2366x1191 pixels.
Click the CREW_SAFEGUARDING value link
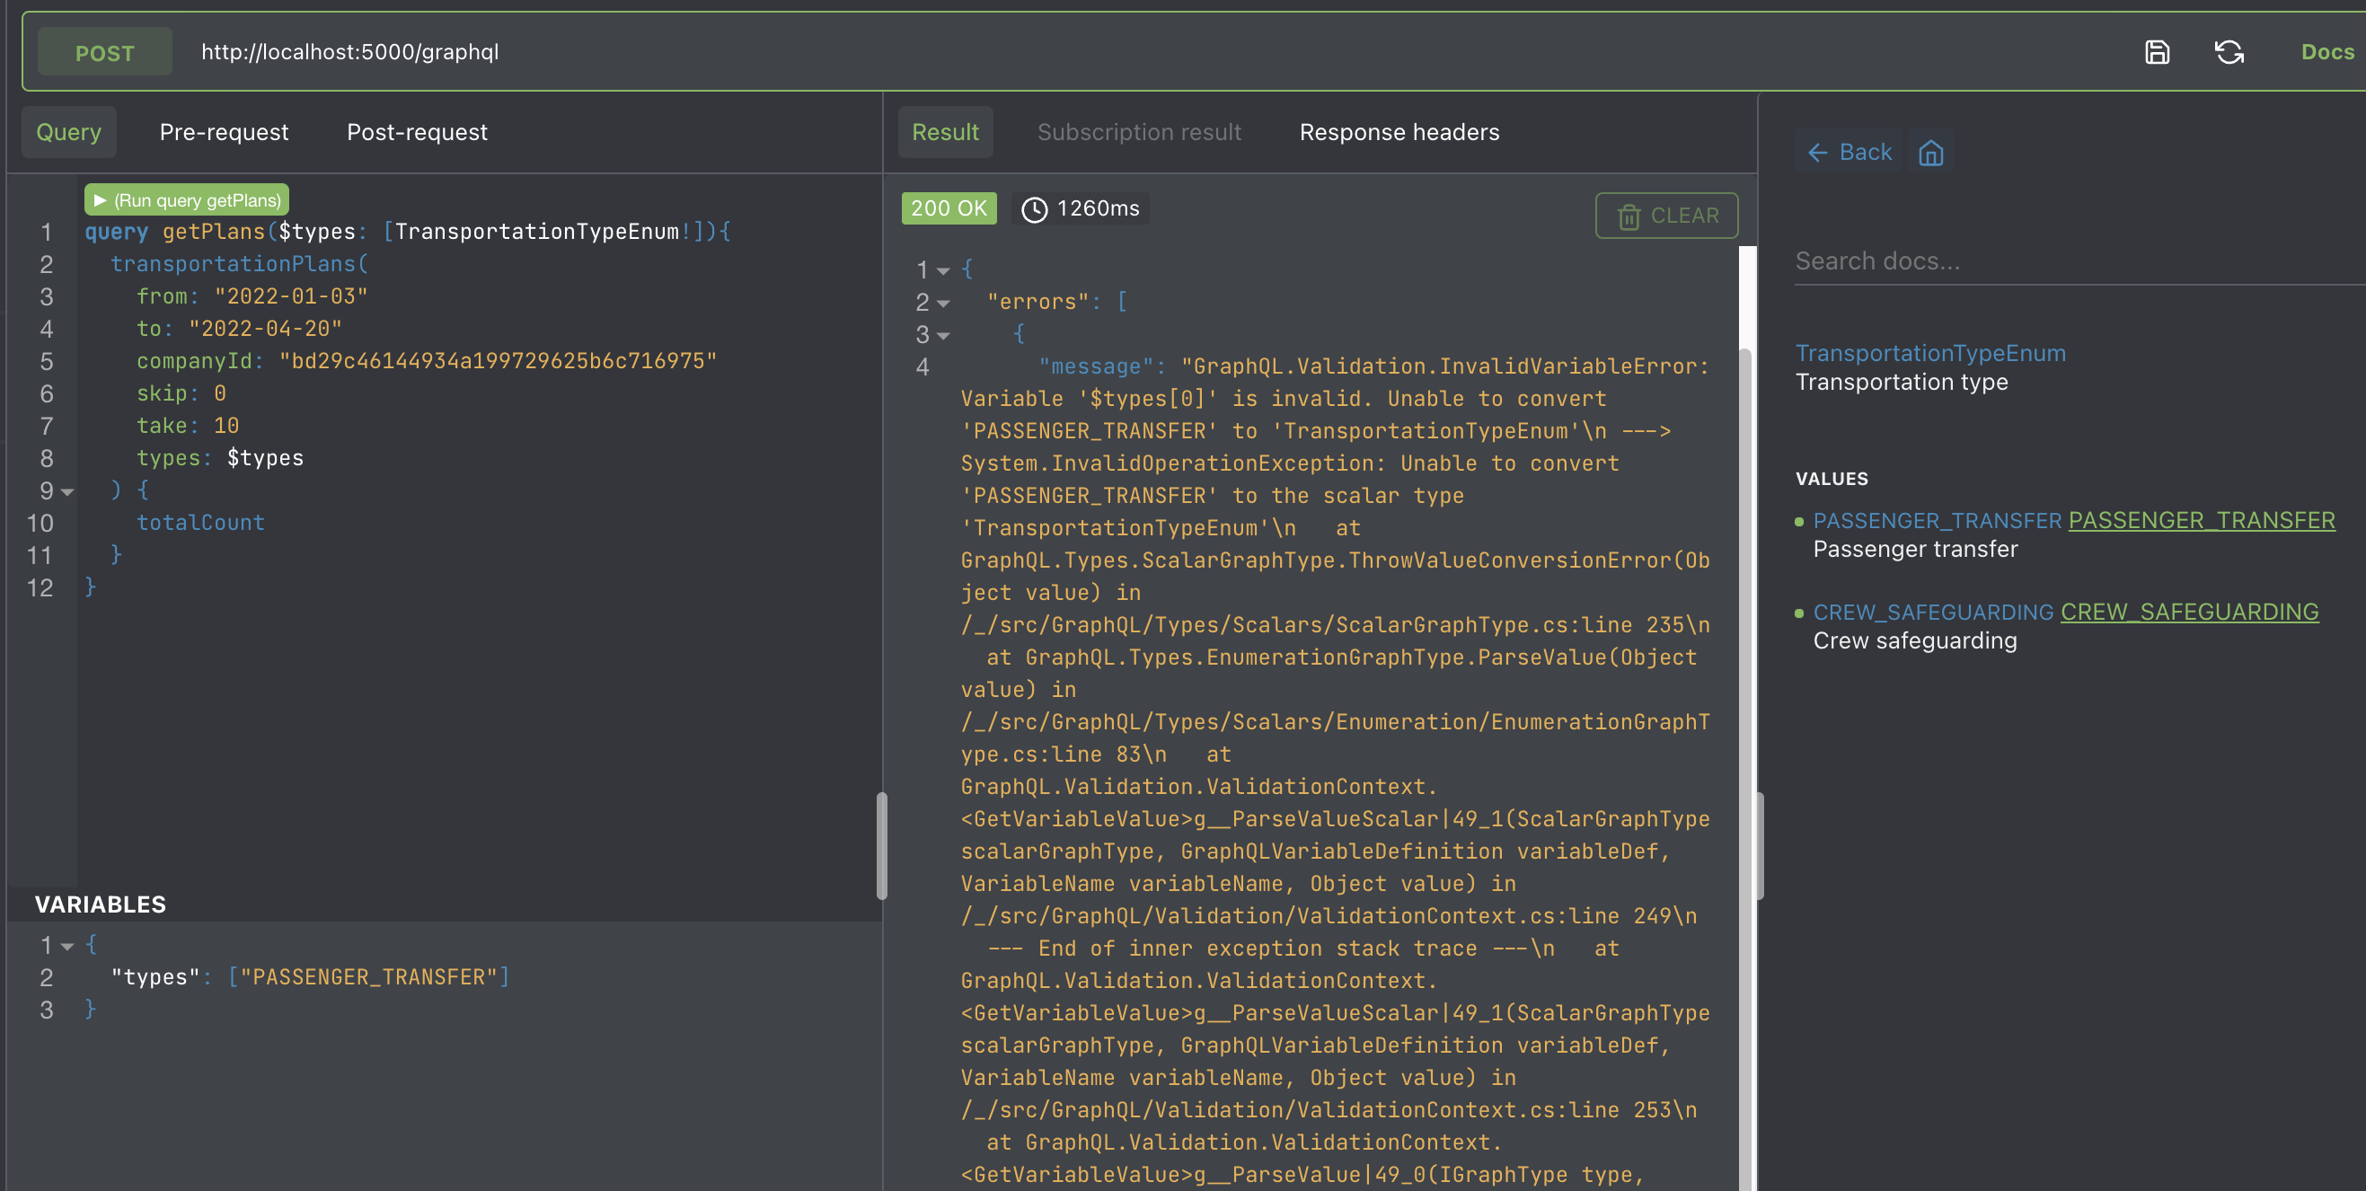(x=2191, y=612)
